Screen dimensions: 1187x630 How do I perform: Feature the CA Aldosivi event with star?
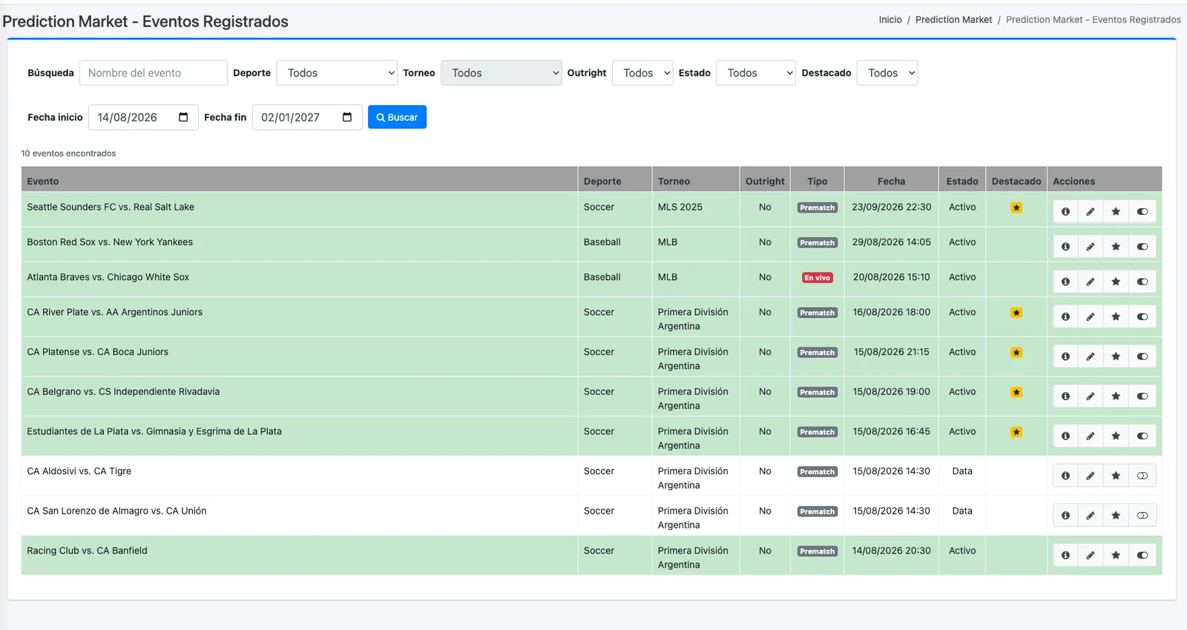coord(1116,476)
